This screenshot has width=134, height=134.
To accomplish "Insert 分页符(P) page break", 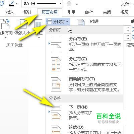I will pyautogui.click(x=85, y=45).
